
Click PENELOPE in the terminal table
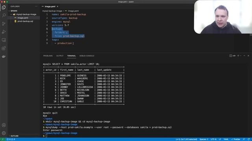coord(65,76)
